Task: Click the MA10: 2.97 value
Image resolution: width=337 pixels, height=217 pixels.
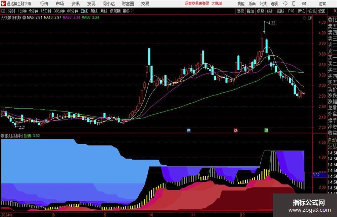Action: [x=52, y=17]
